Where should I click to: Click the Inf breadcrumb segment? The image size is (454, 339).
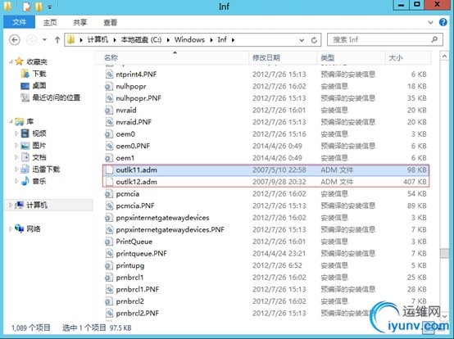222,39
